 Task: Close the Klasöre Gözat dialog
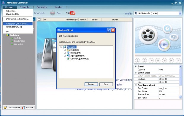coord(113,30)
